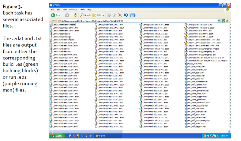241x141 pixels.
Task: Click the horizontal scrollbar left arrow
Action: coord(51,131)
